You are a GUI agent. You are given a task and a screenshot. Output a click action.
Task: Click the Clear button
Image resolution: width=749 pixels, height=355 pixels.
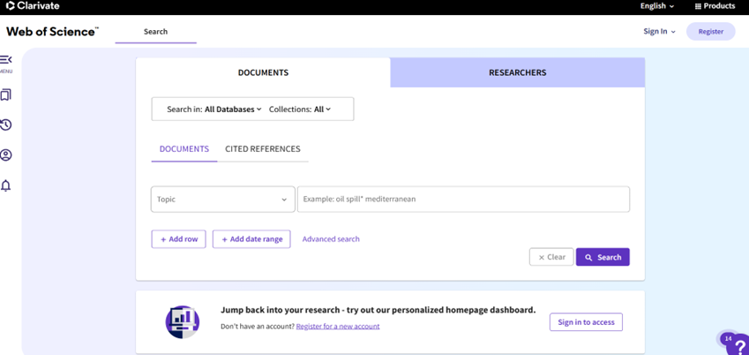(551, 257)
